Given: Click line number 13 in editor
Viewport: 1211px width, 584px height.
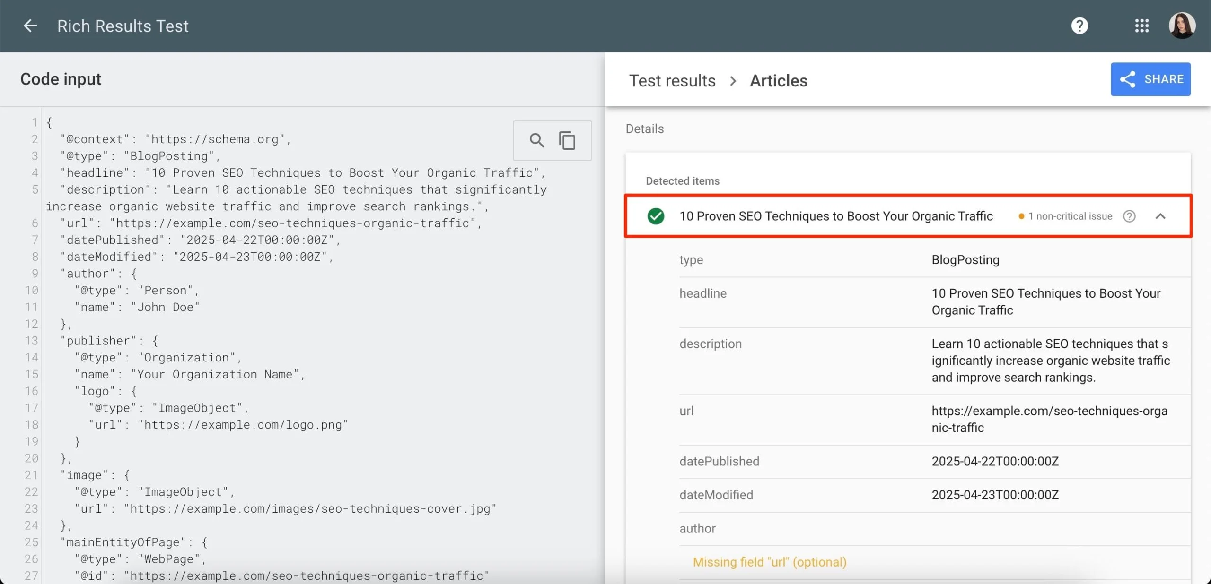Looking at the screenshot, I should pos(31,341).
